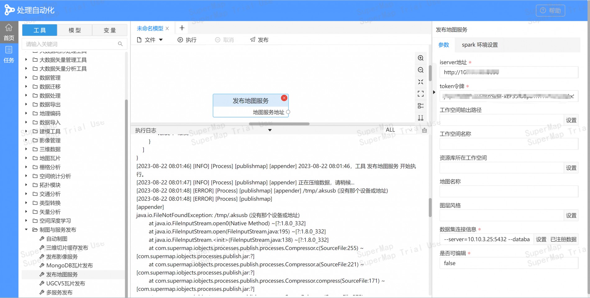Click the fullscreen frame icon on canvas

(421, 94)
